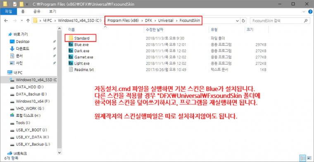Screen dimensions: 314x162
Task: Click the search magnifier icon
Action: pos(306,21)
